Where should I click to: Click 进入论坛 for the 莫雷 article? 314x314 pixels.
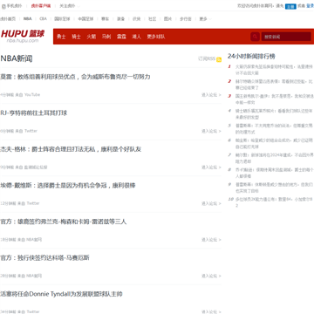click(x=211, y=95)
